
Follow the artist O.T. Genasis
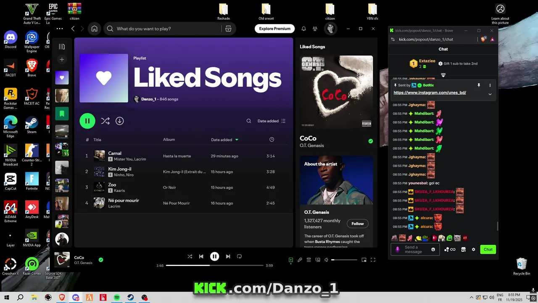[358, 224]
